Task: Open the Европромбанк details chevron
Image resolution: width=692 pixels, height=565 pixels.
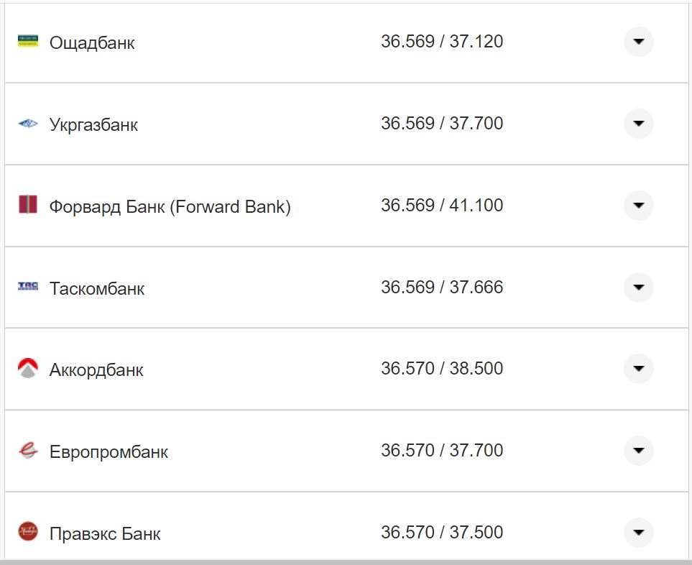Action: [638, 451]
